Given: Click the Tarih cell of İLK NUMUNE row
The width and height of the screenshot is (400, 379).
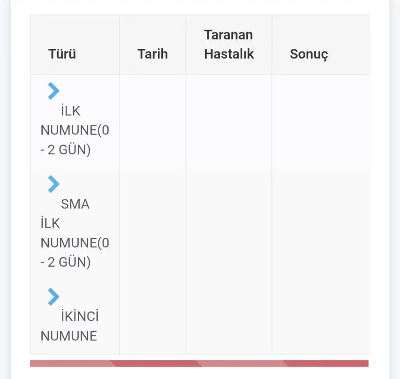Looking at the screenshot, I should (x=153, y=121).
